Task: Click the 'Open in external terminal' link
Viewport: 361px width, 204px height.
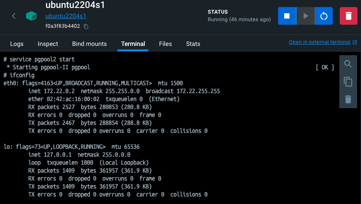Action: tap(320, 42)
